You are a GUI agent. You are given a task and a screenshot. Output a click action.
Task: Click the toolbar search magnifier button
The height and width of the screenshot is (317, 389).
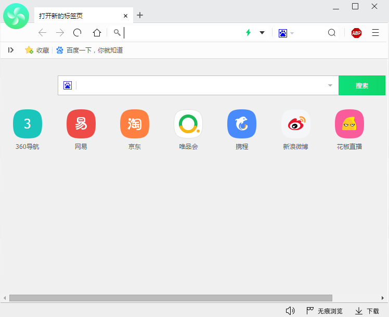tap(332, 32)
